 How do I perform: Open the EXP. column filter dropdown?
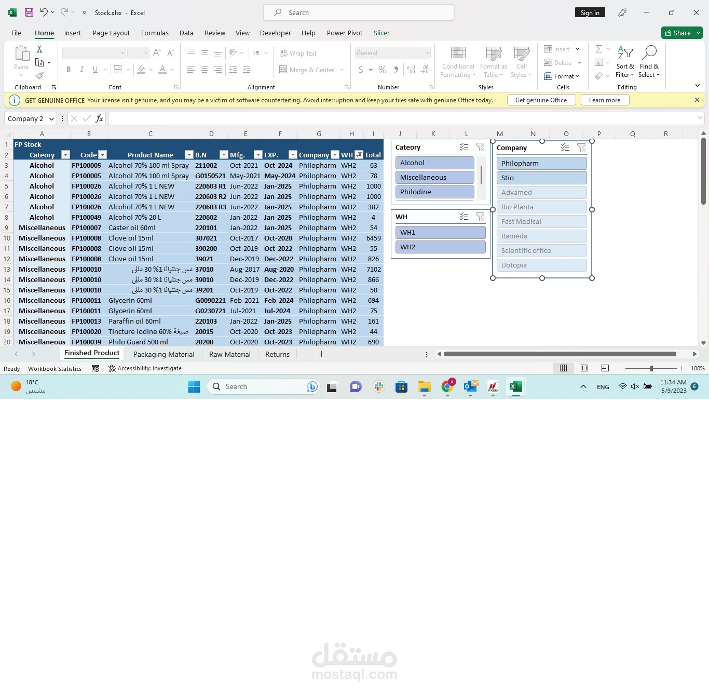click(x=293, y=155)
